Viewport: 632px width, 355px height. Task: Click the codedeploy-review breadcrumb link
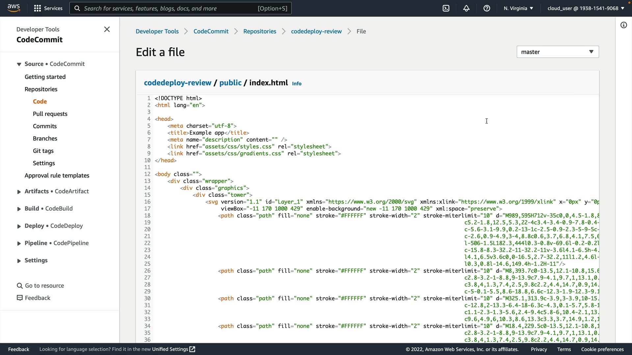pyautogui.click(x=316, y=31)
